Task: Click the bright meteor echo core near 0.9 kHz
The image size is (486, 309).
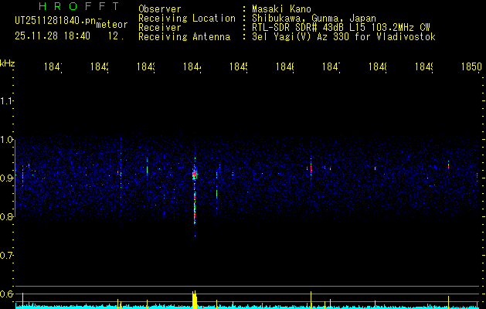Action: pyautogui.click(x=195, y=175)
